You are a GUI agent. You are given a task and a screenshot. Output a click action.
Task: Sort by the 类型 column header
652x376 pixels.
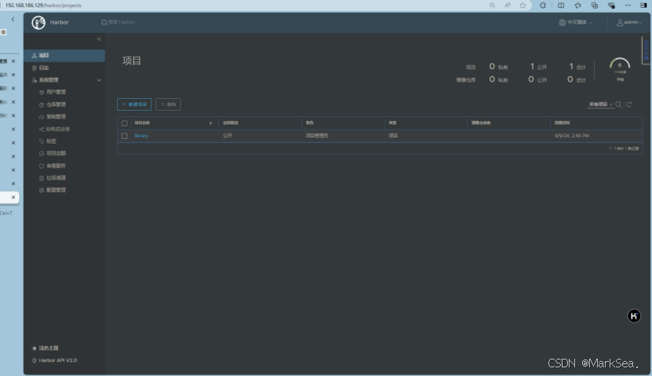pyautogui.click(x=392, y=123)
